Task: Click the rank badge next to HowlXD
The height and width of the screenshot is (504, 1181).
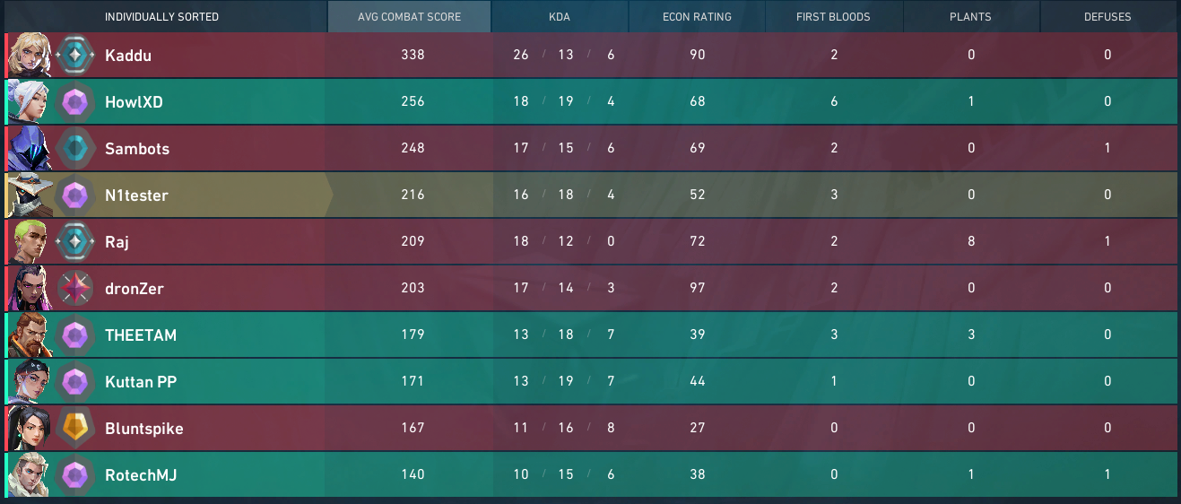Action: (x=76, y=101)
